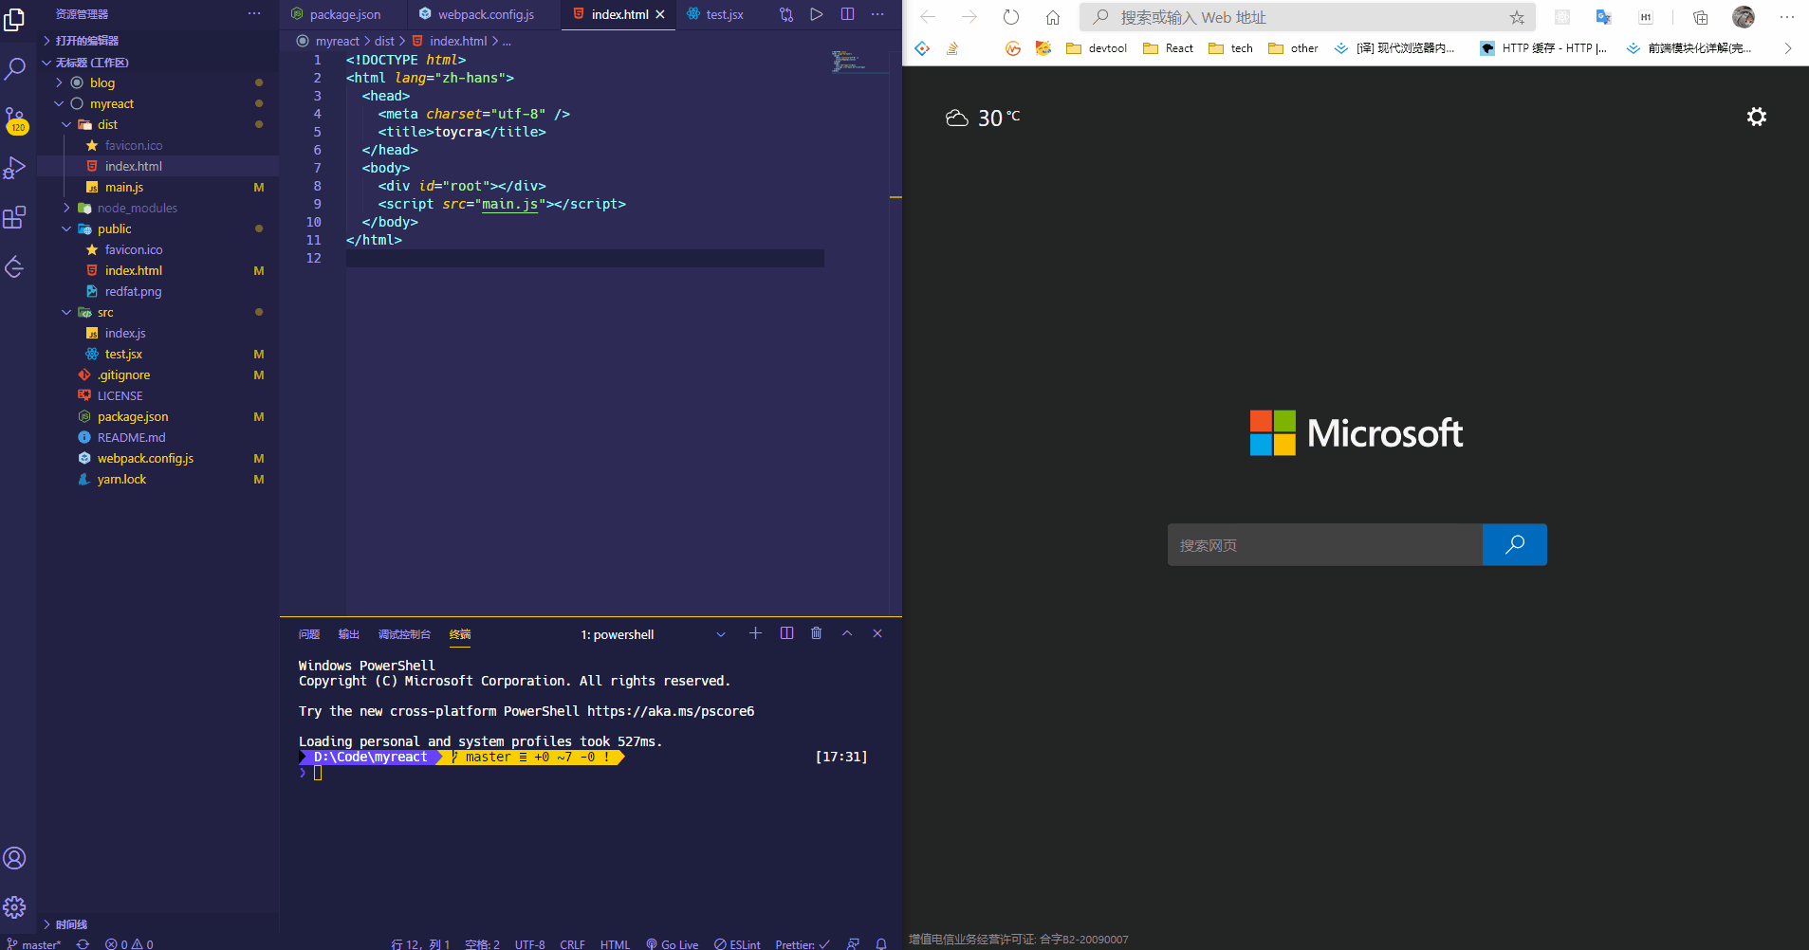Click the 搜索网页 search input box
1809x950 pixels.
point(1325,545)
